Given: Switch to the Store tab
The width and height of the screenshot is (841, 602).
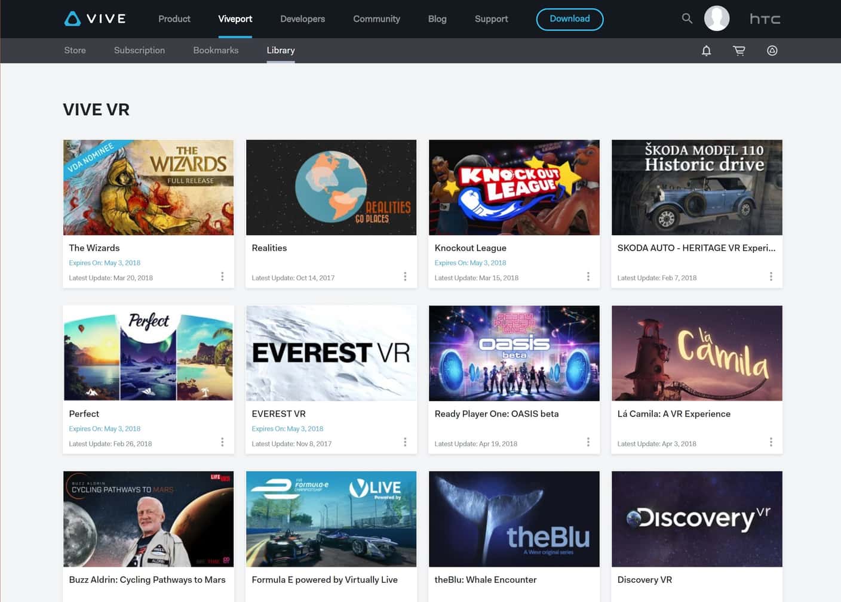Looking at the screenshot, I should [x=75, y=51].
